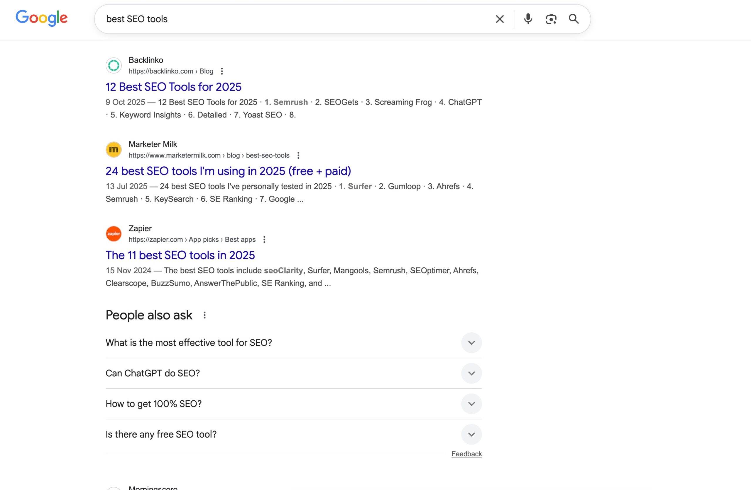
Task: Click the Feedback link
Action: coord(467,454)
